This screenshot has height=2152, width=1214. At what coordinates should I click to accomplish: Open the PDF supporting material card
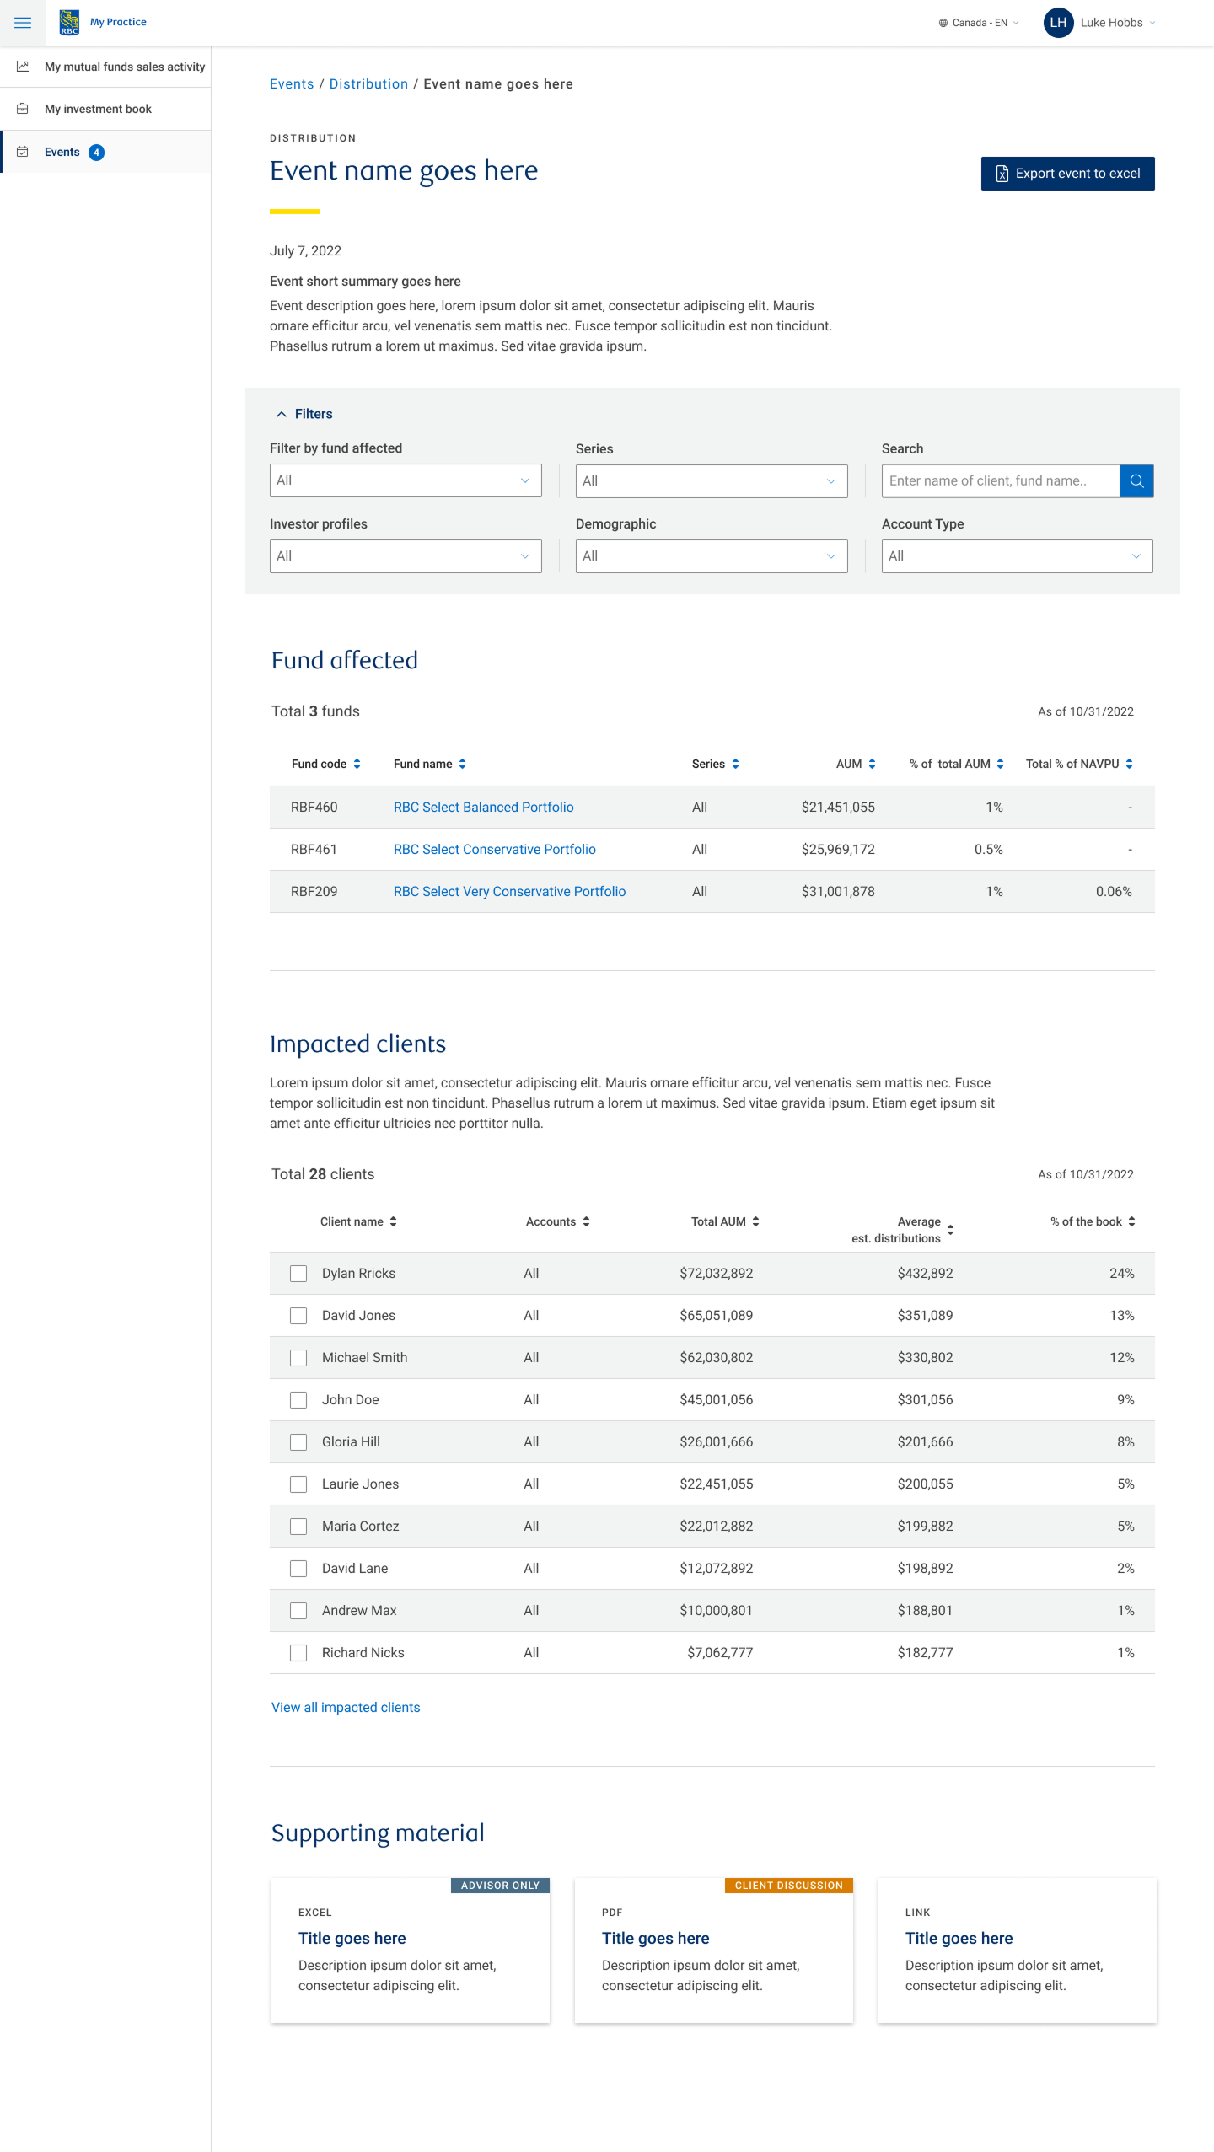pyautogui.click(x=714, y=1951)
